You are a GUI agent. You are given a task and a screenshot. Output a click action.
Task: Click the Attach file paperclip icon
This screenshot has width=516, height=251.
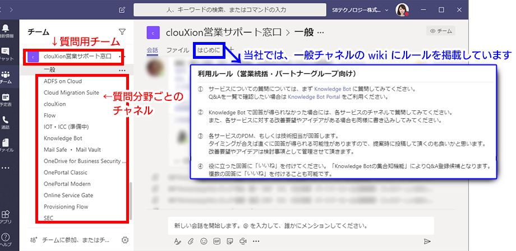191,241
